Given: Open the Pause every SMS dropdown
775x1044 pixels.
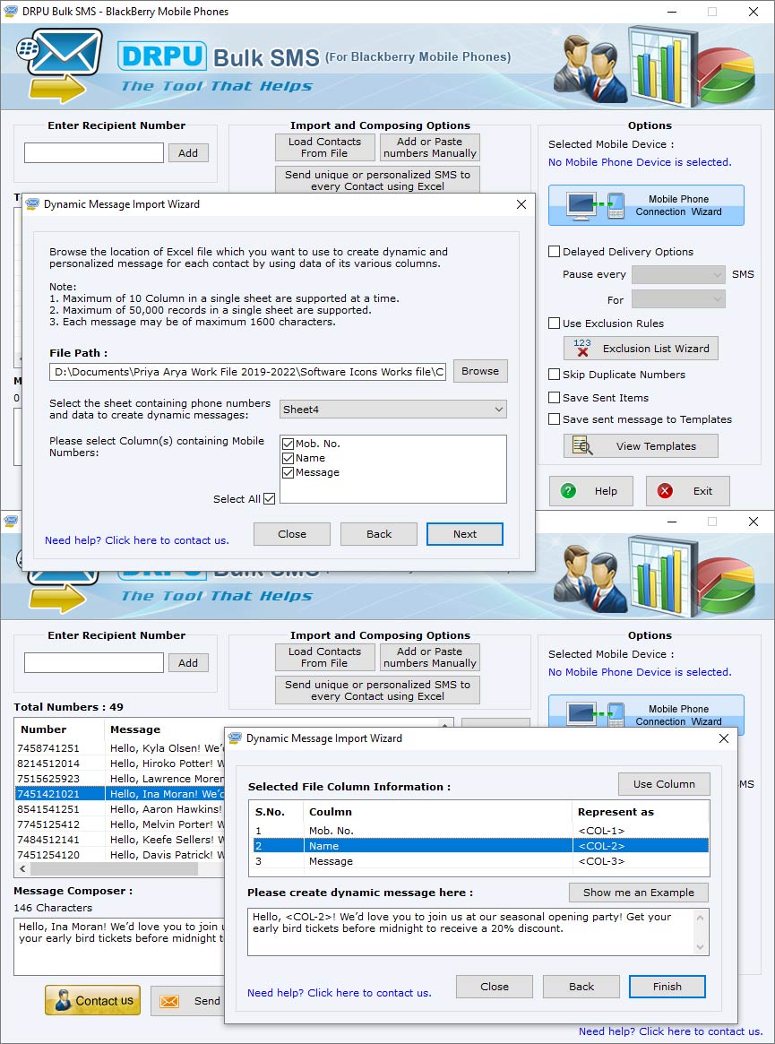Looking at the screenshot, I should pyautogui.click(x=679, y=274).
